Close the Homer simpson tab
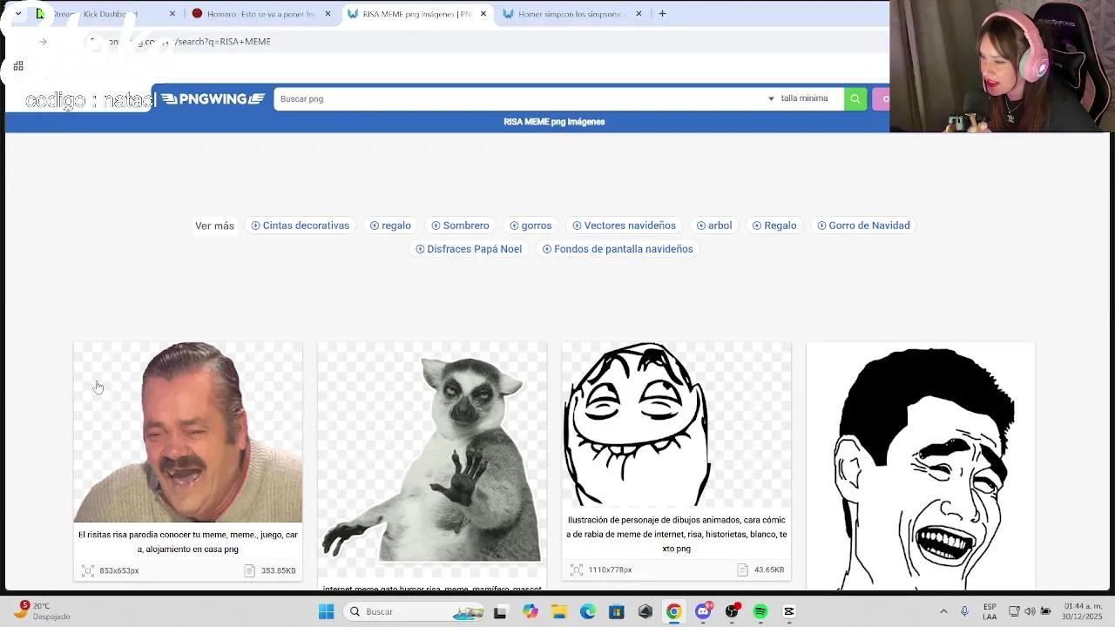This screenshot has width=1115, height=627. [x=639, y=14]
